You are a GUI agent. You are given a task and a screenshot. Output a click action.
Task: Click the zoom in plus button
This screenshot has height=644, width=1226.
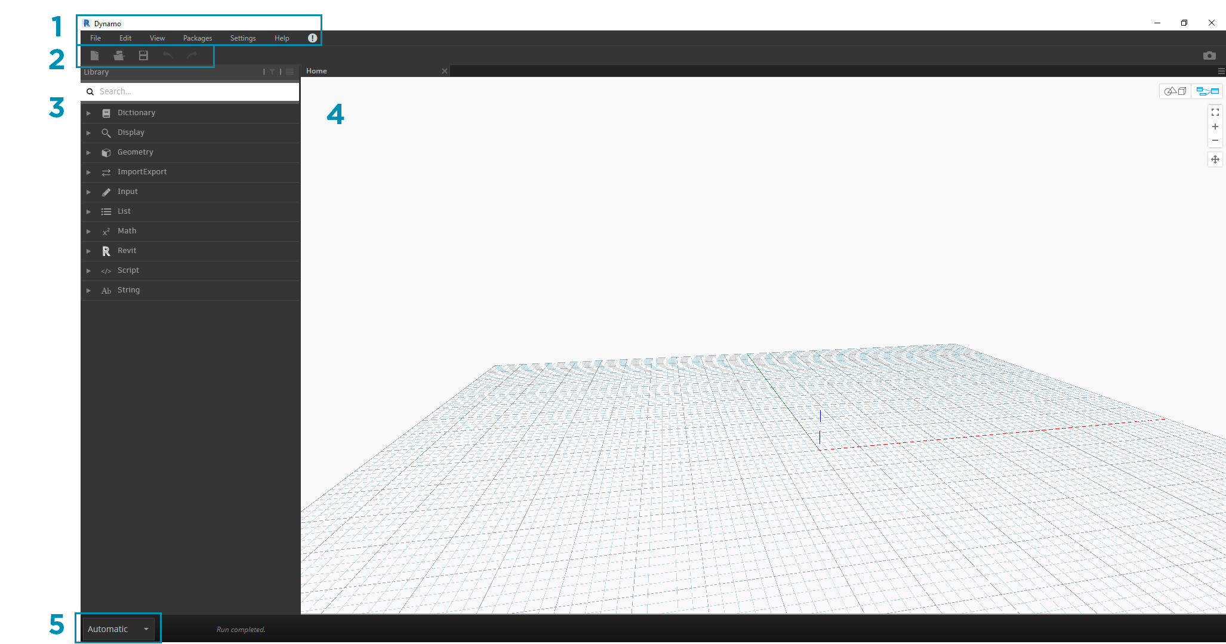1216,127
